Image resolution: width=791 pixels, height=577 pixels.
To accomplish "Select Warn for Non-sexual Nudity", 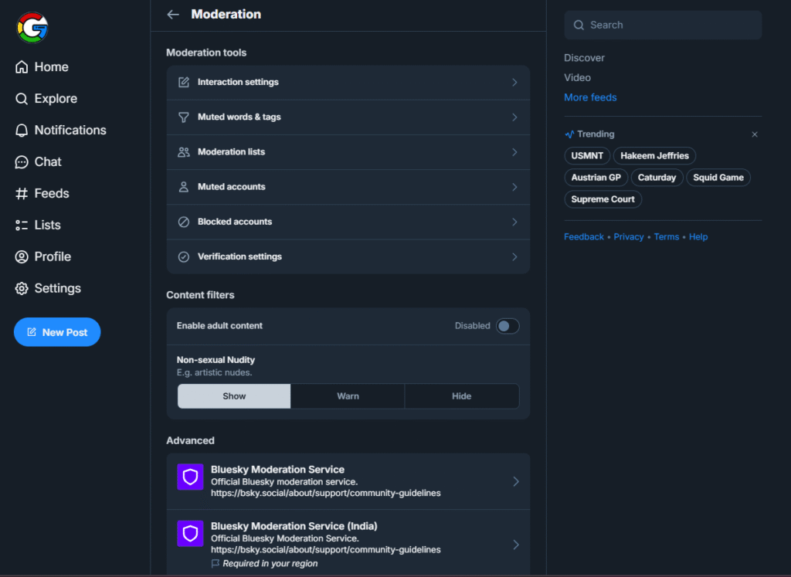I will click(348, 396).
